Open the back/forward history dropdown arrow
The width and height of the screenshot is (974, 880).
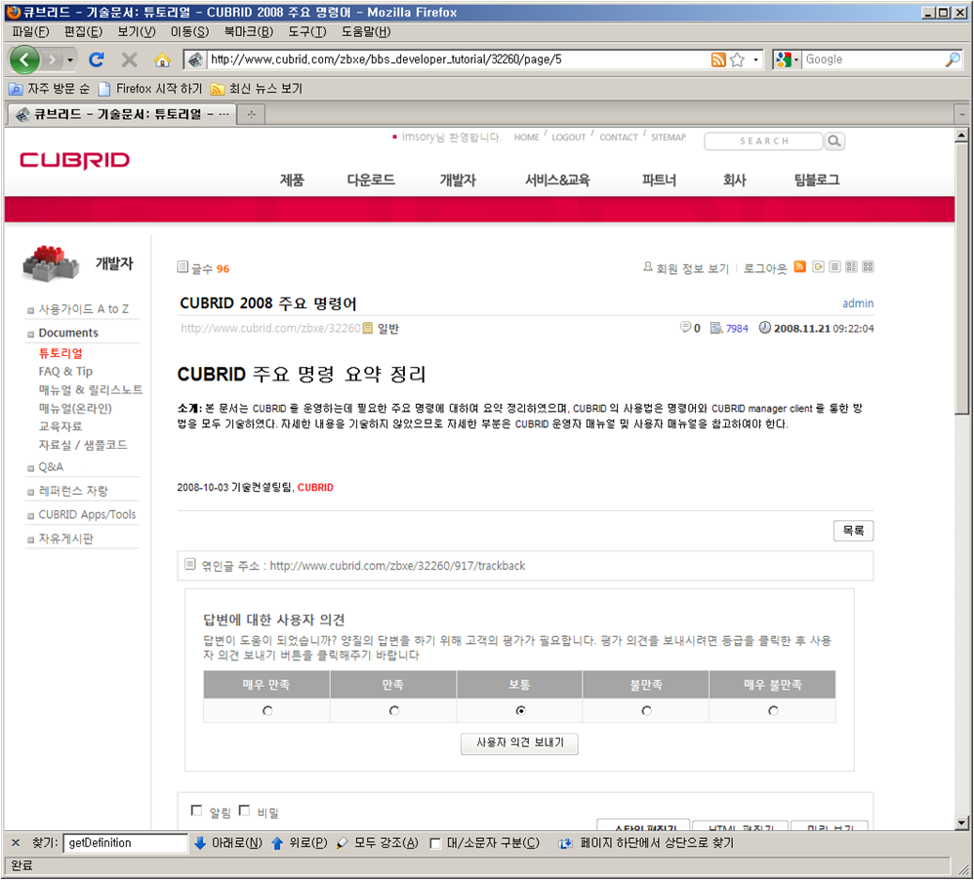click(70, 60)
